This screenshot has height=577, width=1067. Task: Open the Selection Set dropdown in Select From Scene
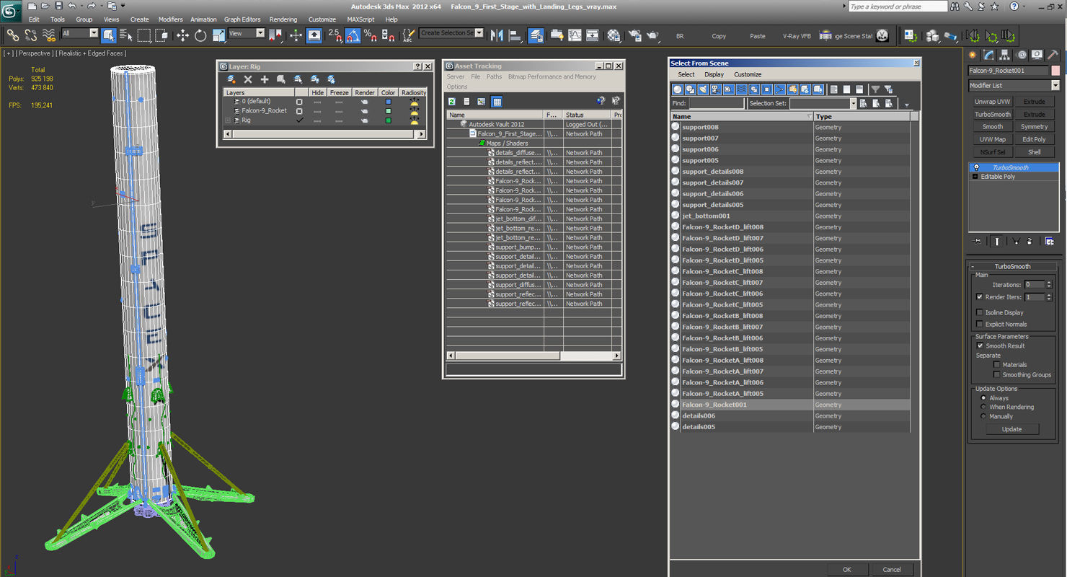click(x=853, y=104)
